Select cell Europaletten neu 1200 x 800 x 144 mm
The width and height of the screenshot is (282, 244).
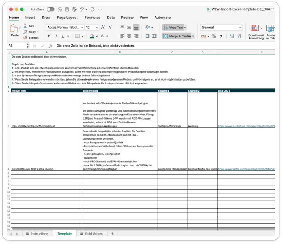click(x=47, y=149)
